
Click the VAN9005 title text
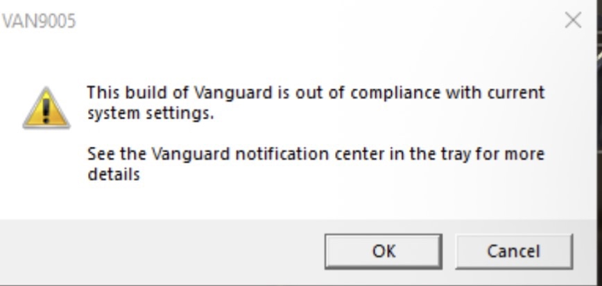coord(39,21)
